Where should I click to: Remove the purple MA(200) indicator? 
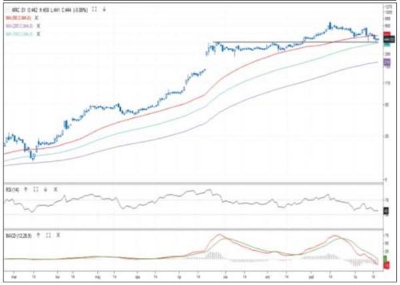(37, 24)
